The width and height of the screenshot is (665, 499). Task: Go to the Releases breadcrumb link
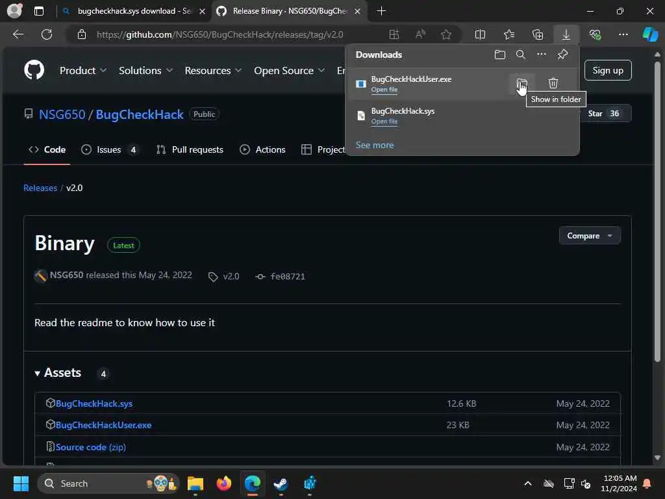tap(40, 188)
